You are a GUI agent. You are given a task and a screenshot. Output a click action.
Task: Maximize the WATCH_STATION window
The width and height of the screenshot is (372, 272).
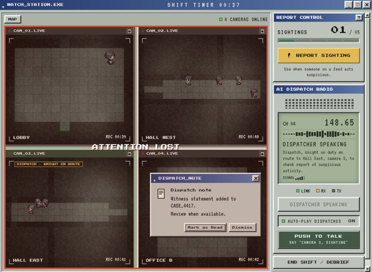357,5
